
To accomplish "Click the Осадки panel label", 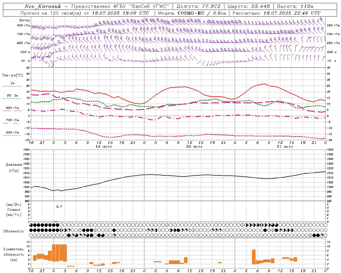I will [x=14, y=210].
